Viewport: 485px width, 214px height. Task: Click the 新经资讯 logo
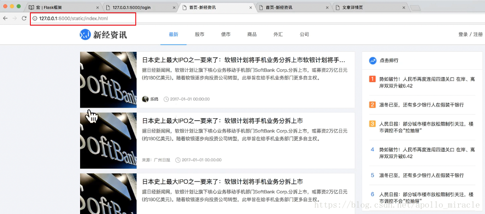[x=104, y=34]
